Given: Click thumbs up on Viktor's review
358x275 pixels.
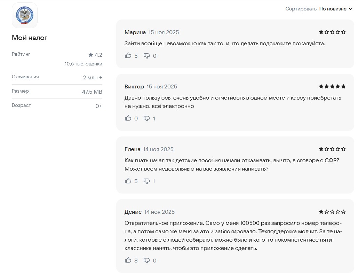Looking at the screenshot, I should [x=128, y=118].
